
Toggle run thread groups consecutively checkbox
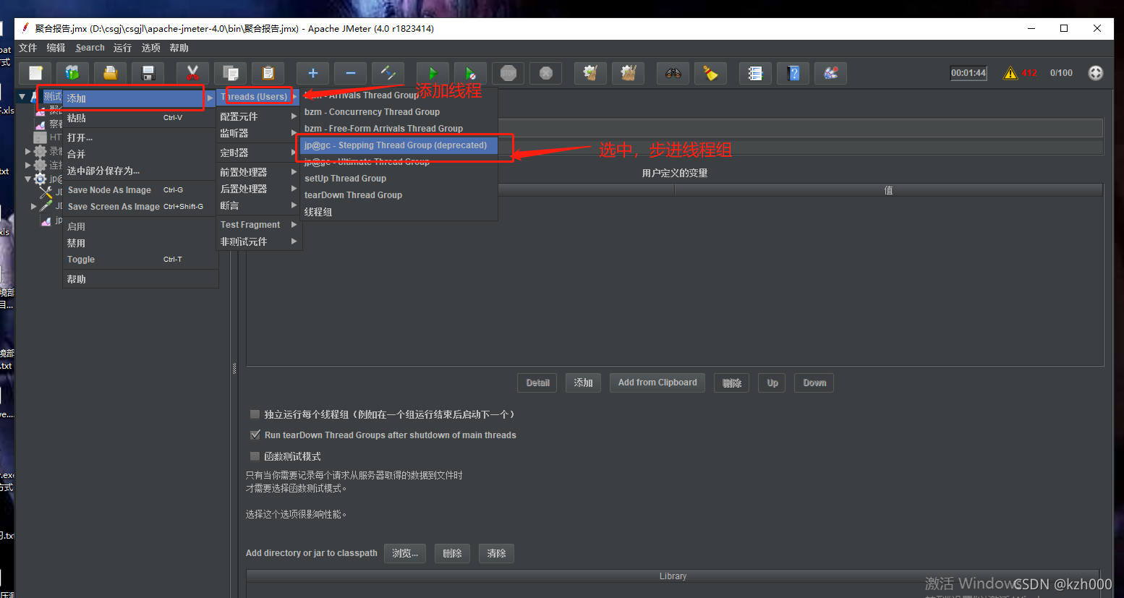pos(255,414)
